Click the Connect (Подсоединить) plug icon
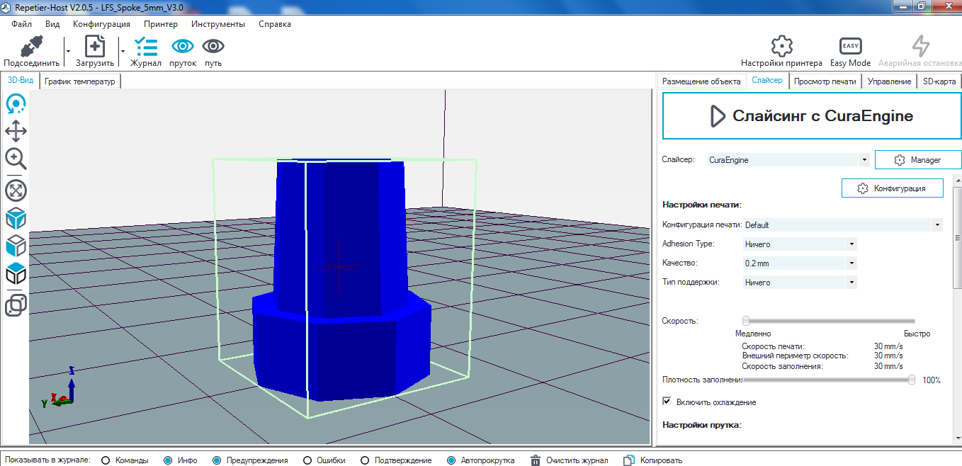 click(30, 47)
